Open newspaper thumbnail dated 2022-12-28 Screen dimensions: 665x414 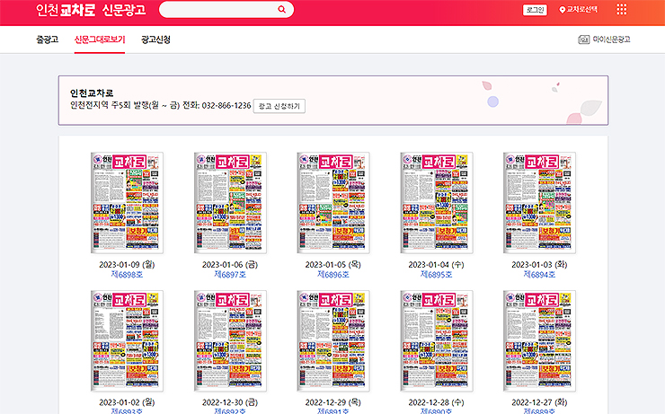coord(436,341)
